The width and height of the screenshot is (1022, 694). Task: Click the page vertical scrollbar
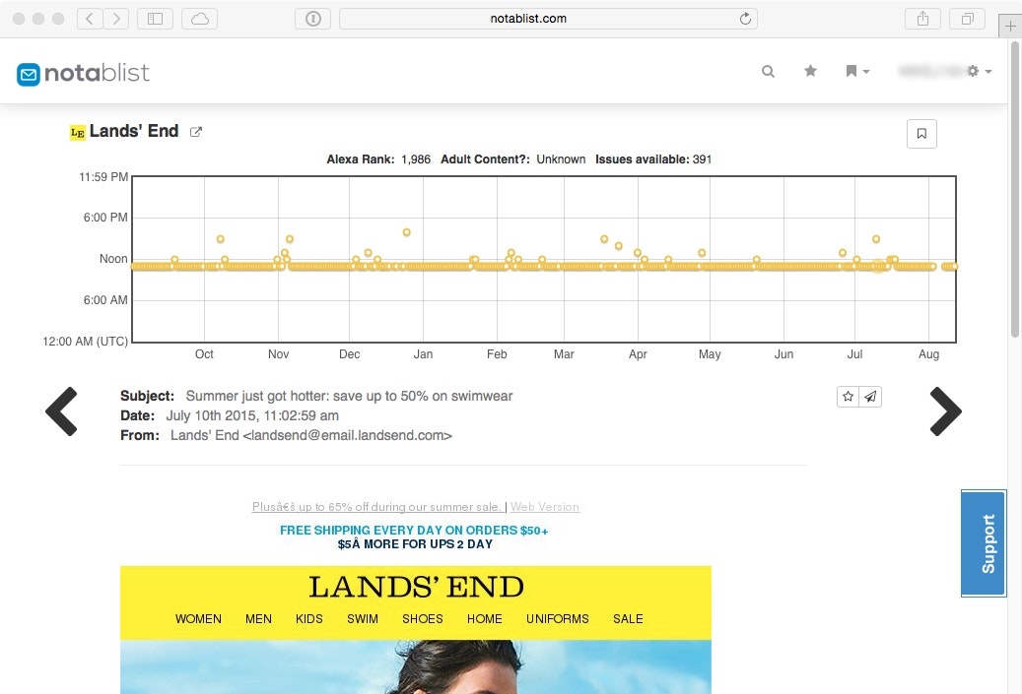1015,189
